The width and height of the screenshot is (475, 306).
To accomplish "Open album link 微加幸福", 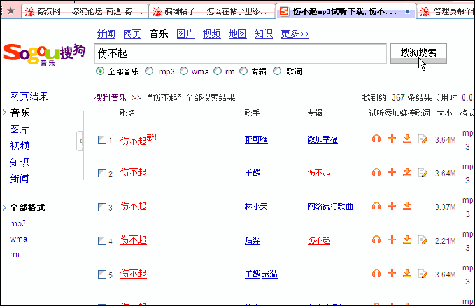I will tap(323, 139).
